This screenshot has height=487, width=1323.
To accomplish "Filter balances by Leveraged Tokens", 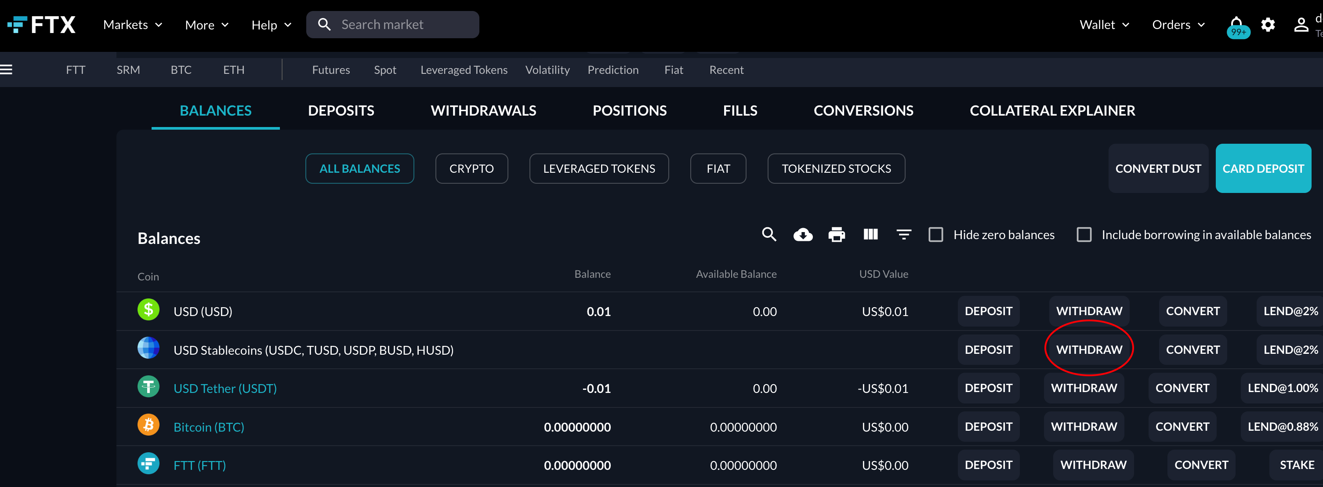I will pyautogui.click(x=599, y=168).
